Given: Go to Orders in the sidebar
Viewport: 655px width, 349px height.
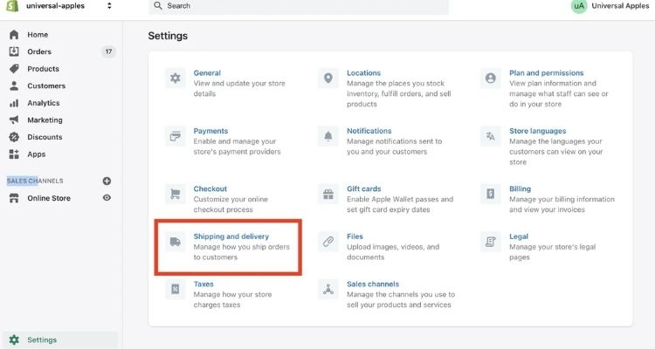Looking at the screenshot, I should click(x=39, y=51).
